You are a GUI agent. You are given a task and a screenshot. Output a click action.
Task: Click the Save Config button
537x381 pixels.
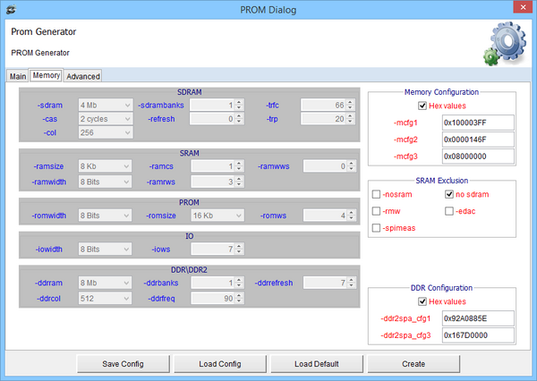(x=124, y=364)
